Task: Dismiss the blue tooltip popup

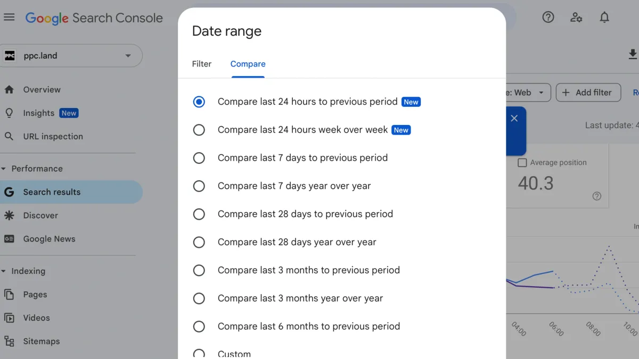Action: pyautogui.click(x=514, y=118)
